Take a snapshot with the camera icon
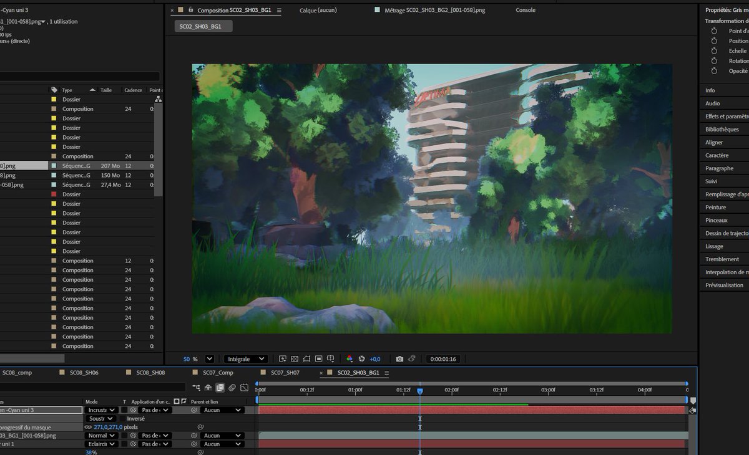The height and width of the screenshot is (455, 749). tap(399, 359)
